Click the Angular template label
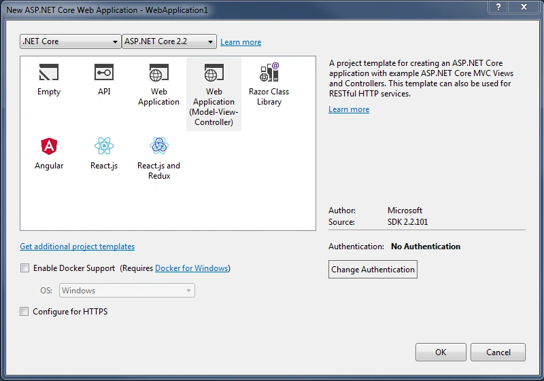The height and width of the screenshot is (381, 544). pyautogui.click(x=49, y=166)
